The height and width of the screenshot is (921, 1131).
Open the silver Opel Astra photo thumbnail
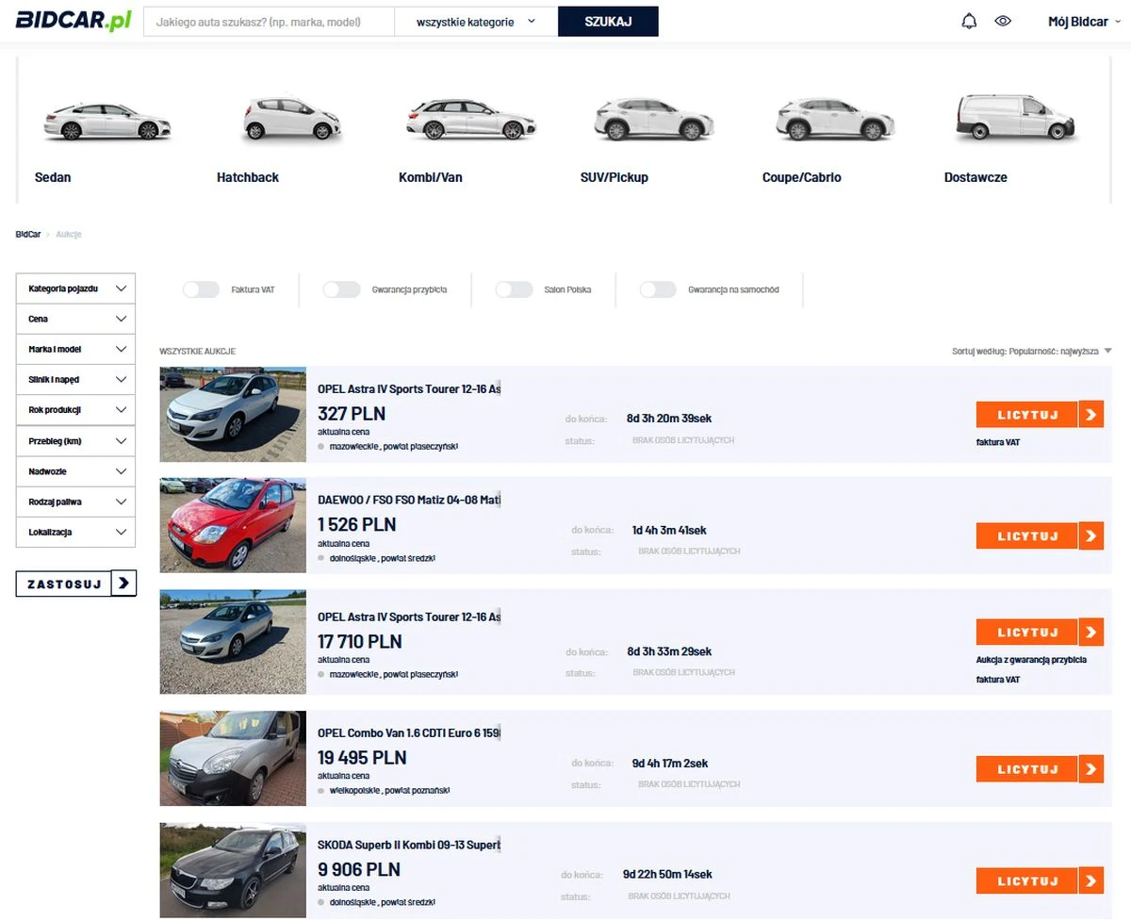pos(233,642)
